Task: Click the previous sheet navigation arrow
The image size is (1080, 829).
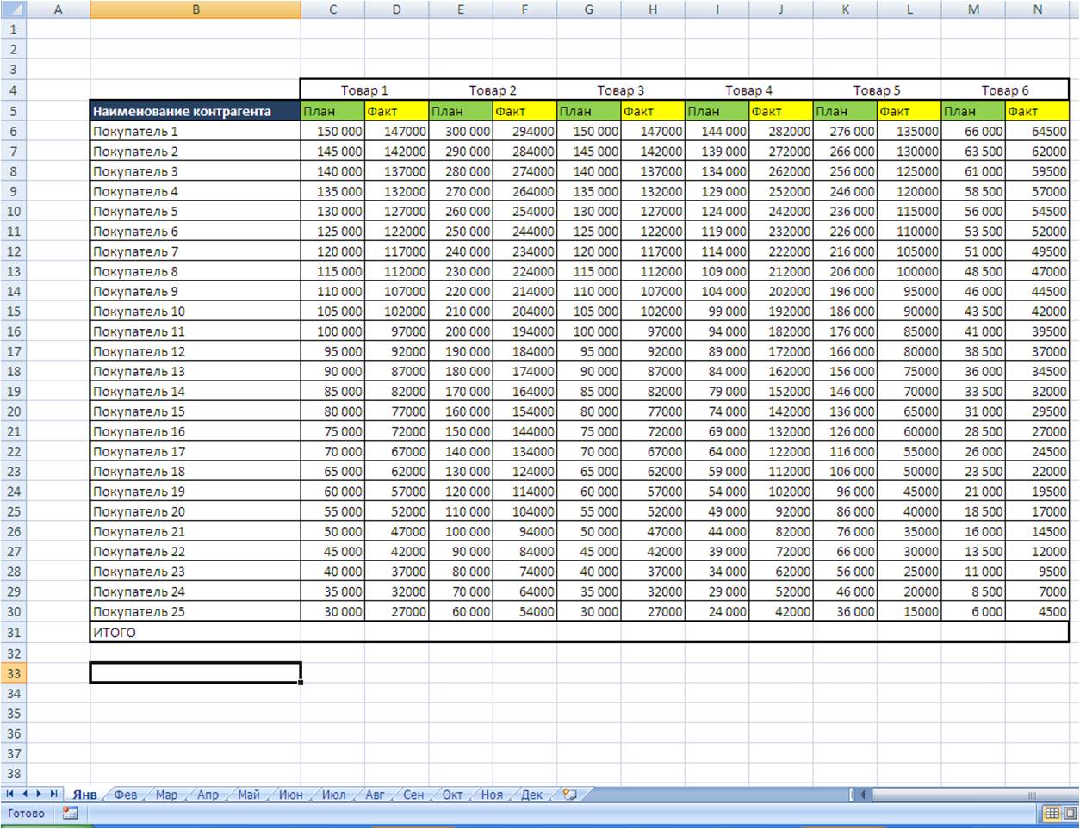Action: click(x=24, y=794)
